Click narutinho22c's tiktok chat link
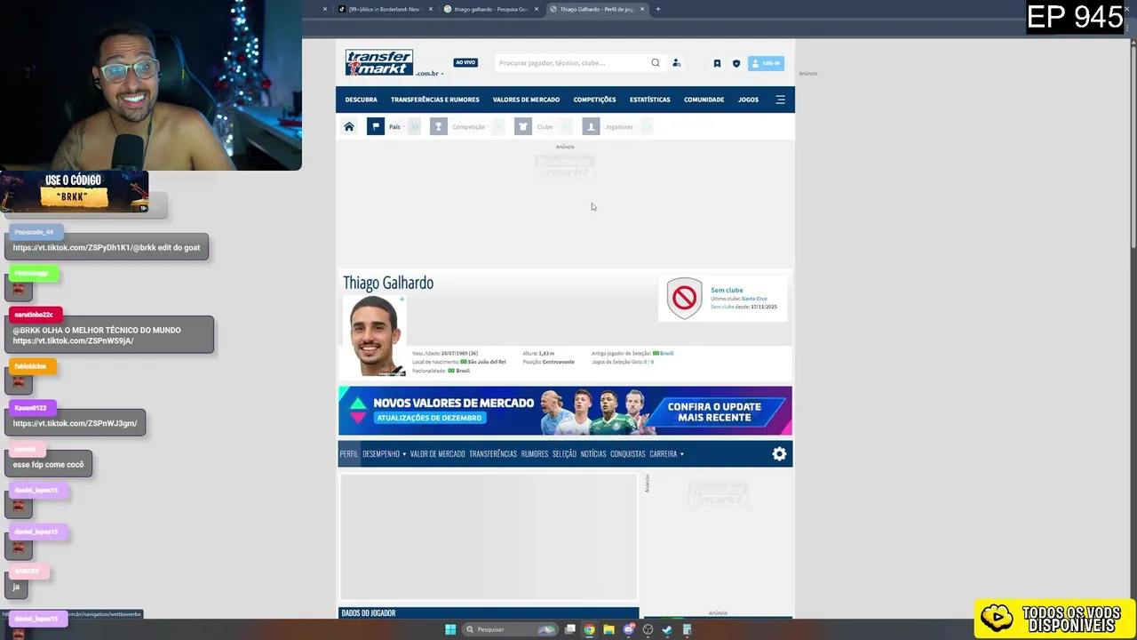Image resolution: width=1137 pixels, height=640 pixels. pos(73,340)
